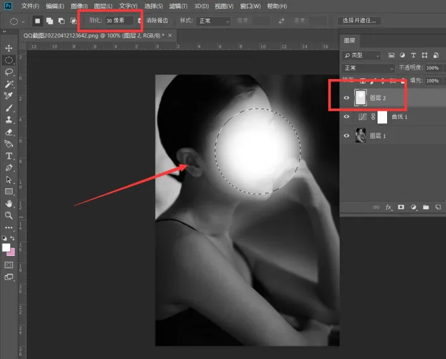Image resolution: width=446 pixels, height=359 pixels.
Task: Click Subtract from selection mode button
Action: pos(61,21)
